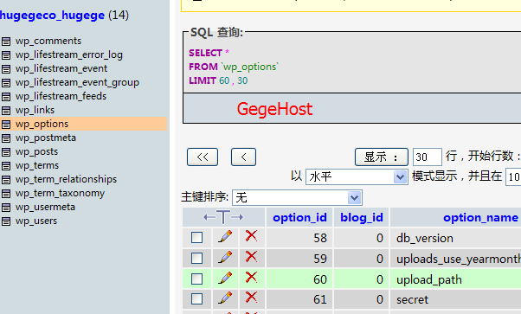
Task: Click option_id value 61
Action: click(x=320, y=299)
